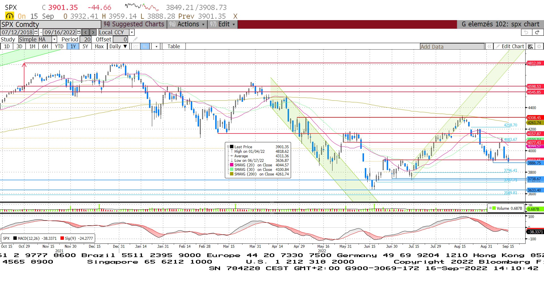This screenshot has width=544, height=284.
Task: Click the SMAVG (200) olive color swatch
Action: tap(232, 174)
